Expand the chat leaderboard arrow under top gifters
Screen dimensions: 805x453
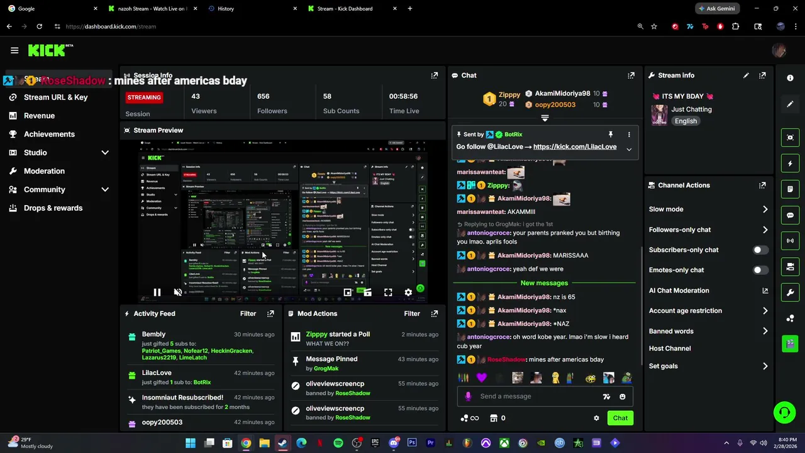click(545, 118)
